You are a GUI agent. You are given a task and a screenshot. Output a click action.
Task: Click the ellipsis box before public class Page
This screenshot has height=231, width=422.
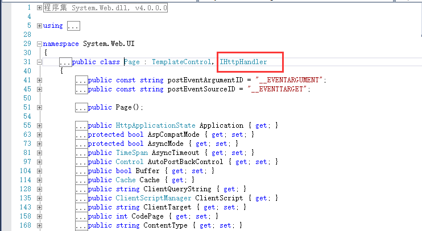pyautogui.click(x=65, y=62)
